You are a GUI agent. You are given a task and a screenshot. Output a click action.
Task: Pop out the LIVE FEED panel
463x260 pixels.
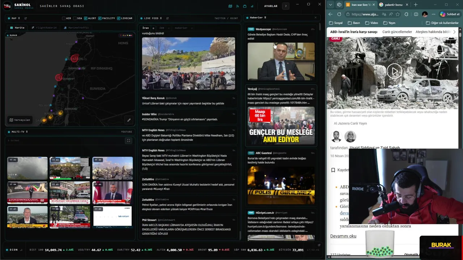pos(167,18)
